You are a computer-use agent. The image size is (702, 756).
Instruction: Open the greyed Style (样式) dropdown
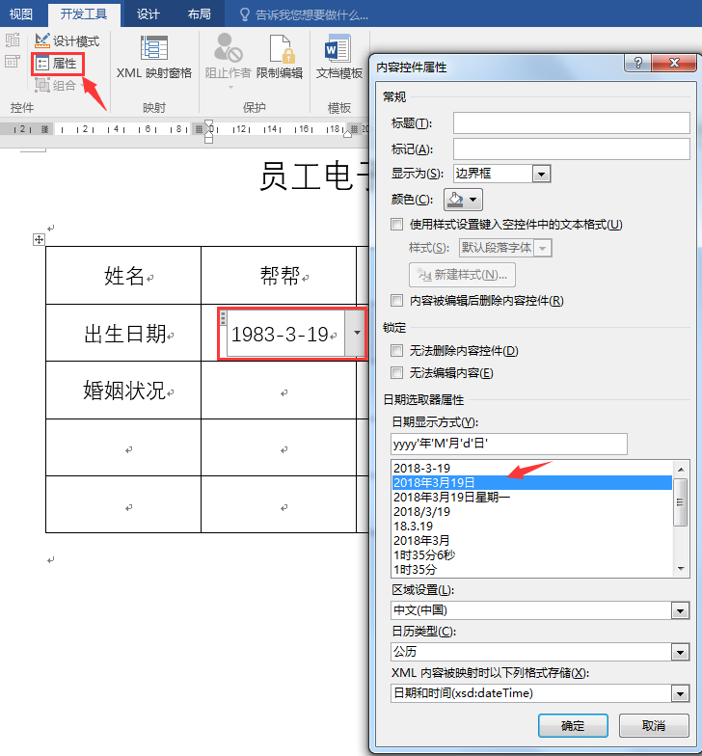tap(543, 248)
